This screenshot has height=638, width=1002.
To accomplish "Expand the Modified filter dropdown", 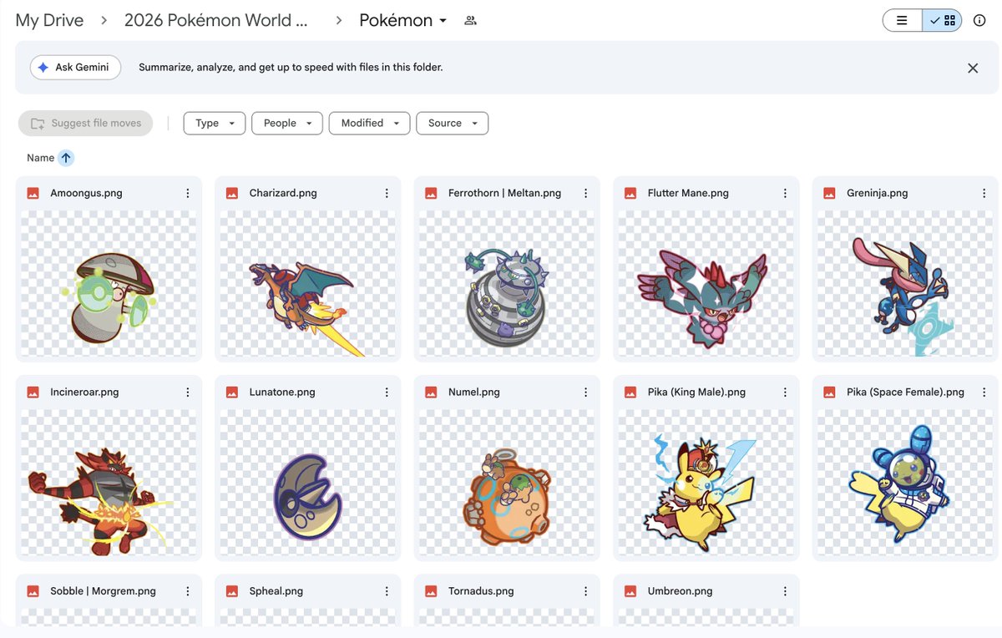I will (x=369, y=123).
